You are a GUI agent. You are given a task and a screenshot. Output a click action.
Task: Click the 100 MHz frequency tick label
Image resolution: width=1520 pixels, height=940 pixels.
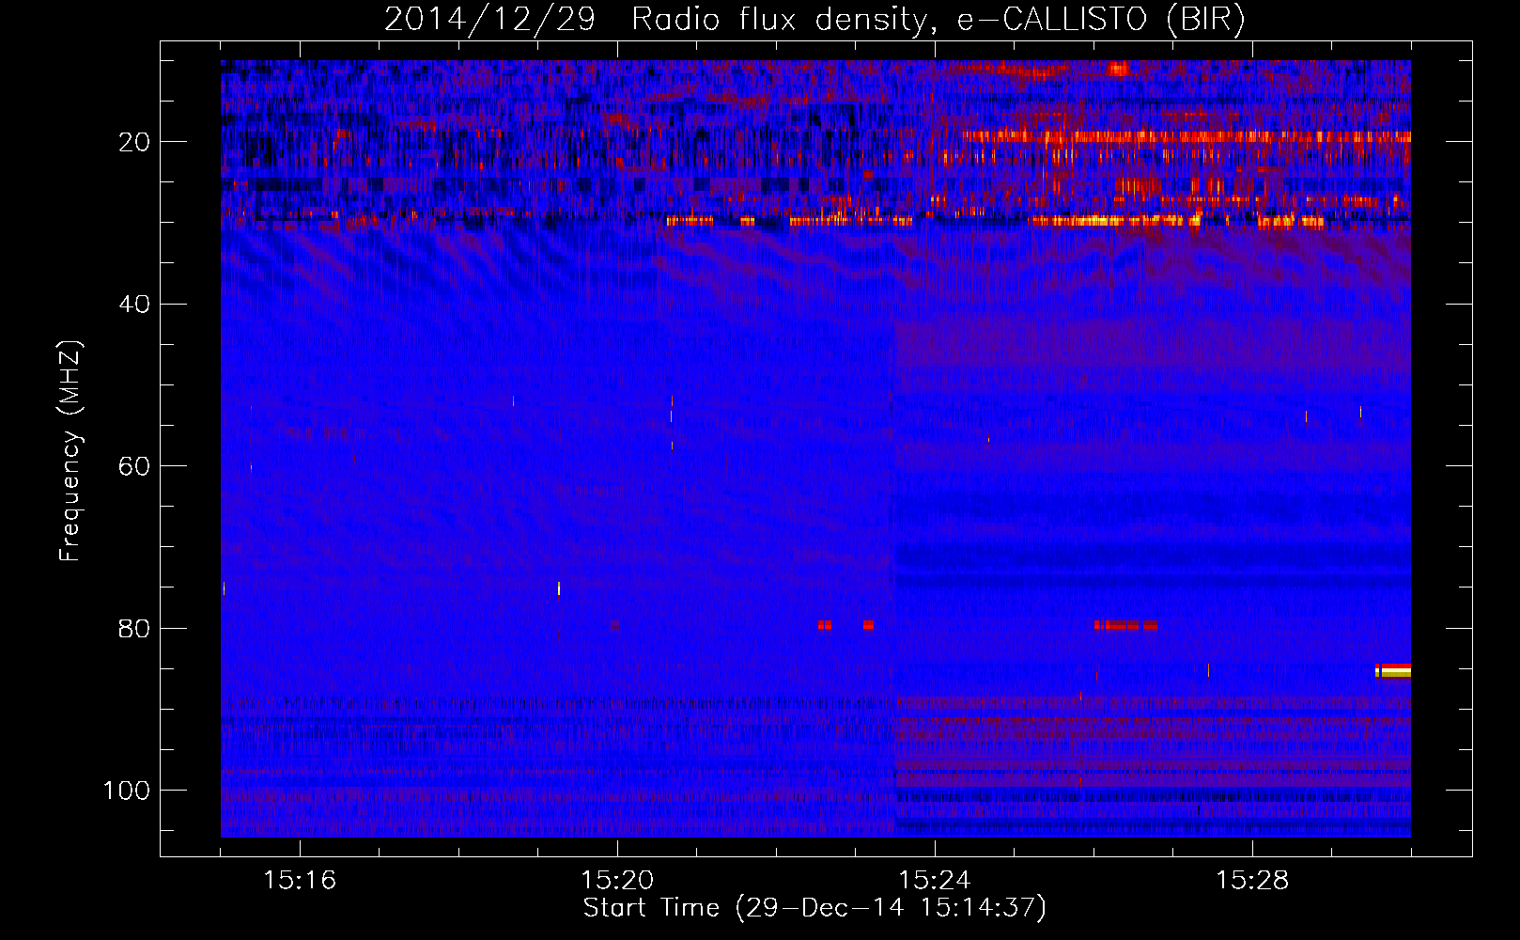coord(127,791)
